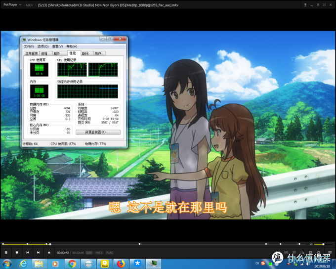Click the FLAC audio codec label
Viewport: 336px width, 269px height.
point(110,253)
